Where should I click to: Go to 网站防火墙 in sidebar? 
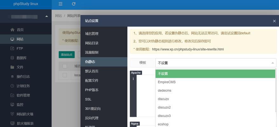(26, 114)
